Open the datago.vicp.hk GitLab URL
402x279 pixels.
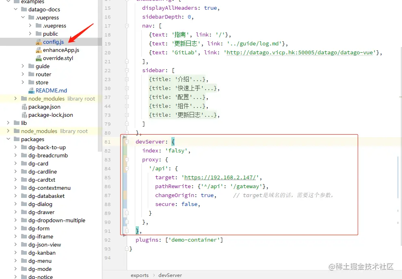300,52
